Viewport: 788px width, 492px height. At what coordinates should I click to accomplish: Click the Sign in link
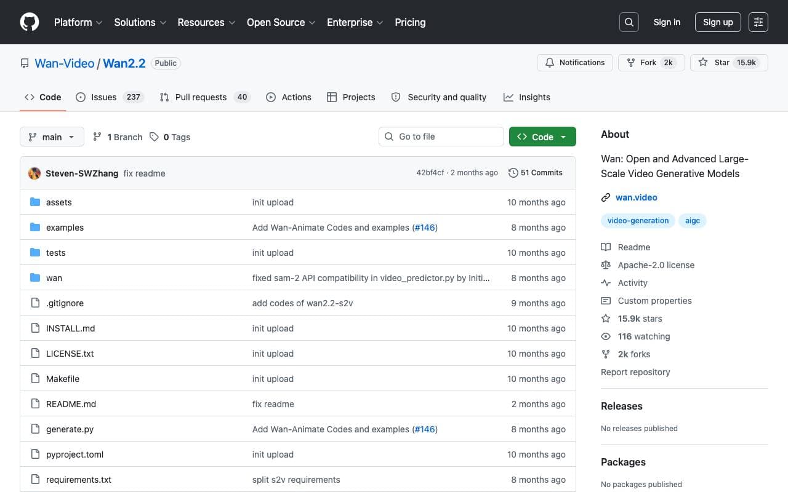(x=667, y=22)
